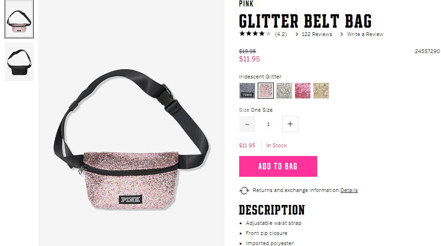Click the quantity number field
This screenshot has width=441, height=246.
268,124
